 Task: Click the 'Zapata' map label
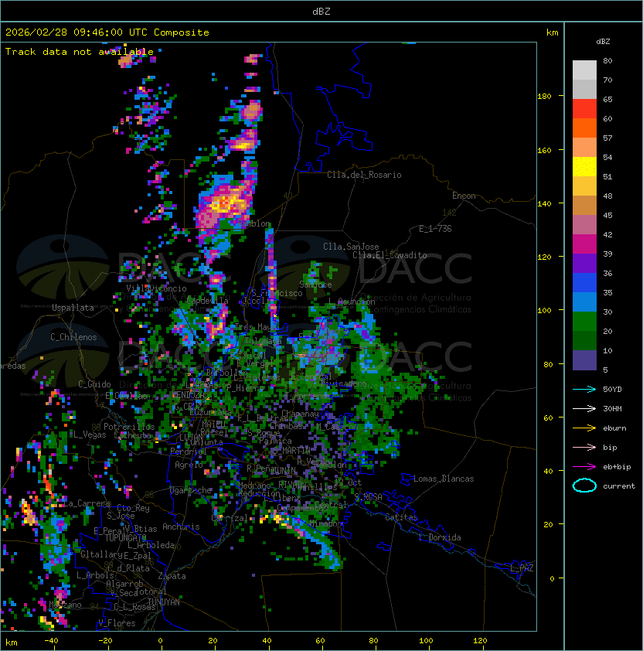tap(172, 576)
